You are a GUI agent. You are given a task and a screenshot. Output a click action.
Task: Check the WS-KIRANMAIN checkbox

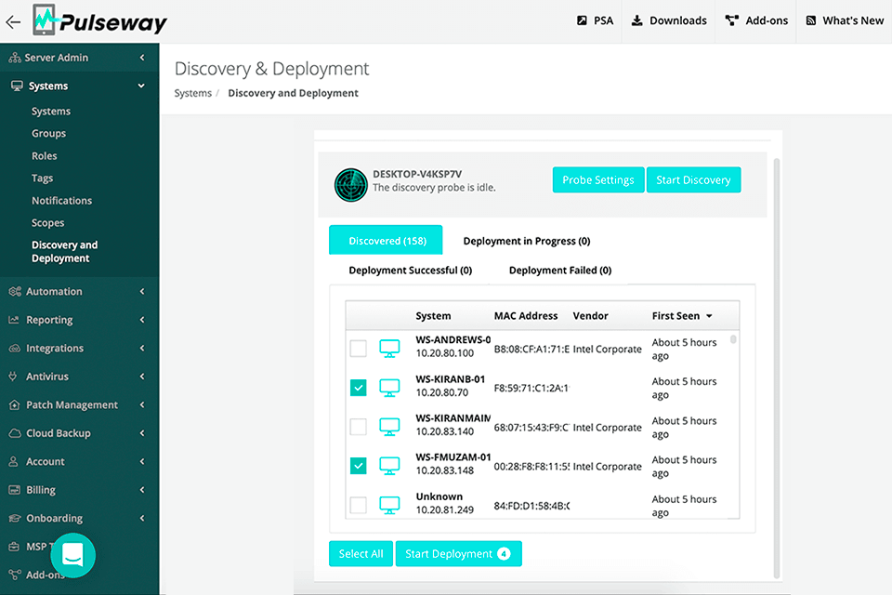(358, 426)
